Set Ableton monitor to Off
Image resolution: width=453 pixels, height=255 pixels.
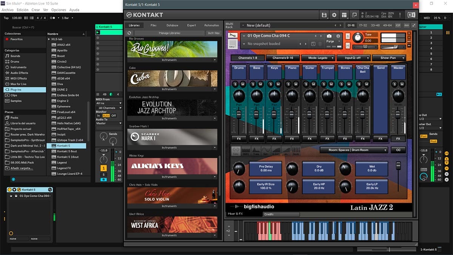tap(114, 116)
